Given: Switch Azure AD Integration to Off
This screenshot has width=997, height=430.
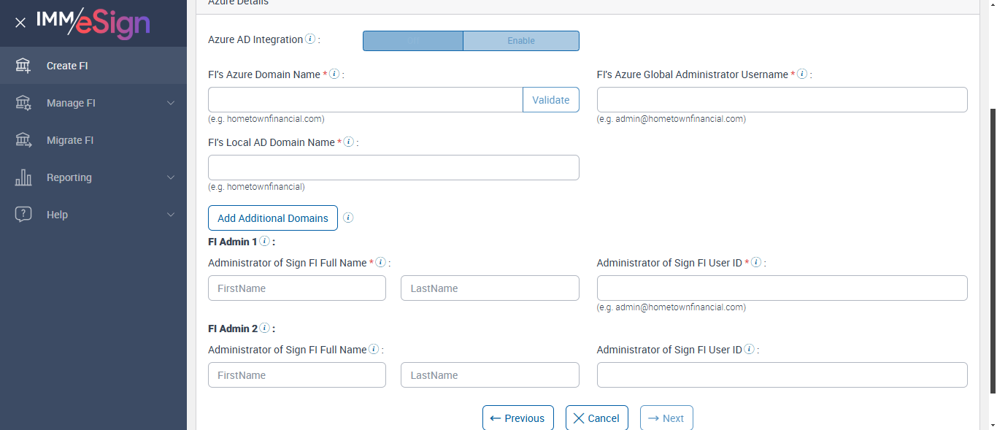Looking at the screenshot, I should [412, 41].
